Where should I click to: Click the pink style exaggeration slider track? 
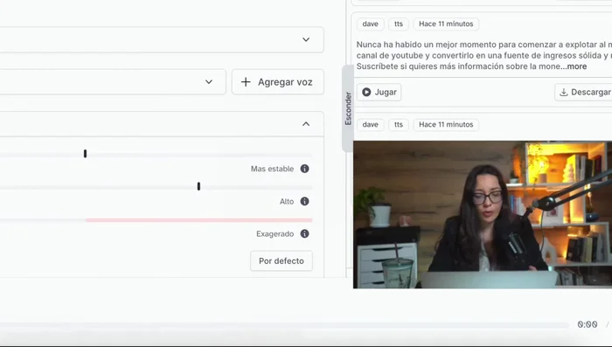coord(198,220)
